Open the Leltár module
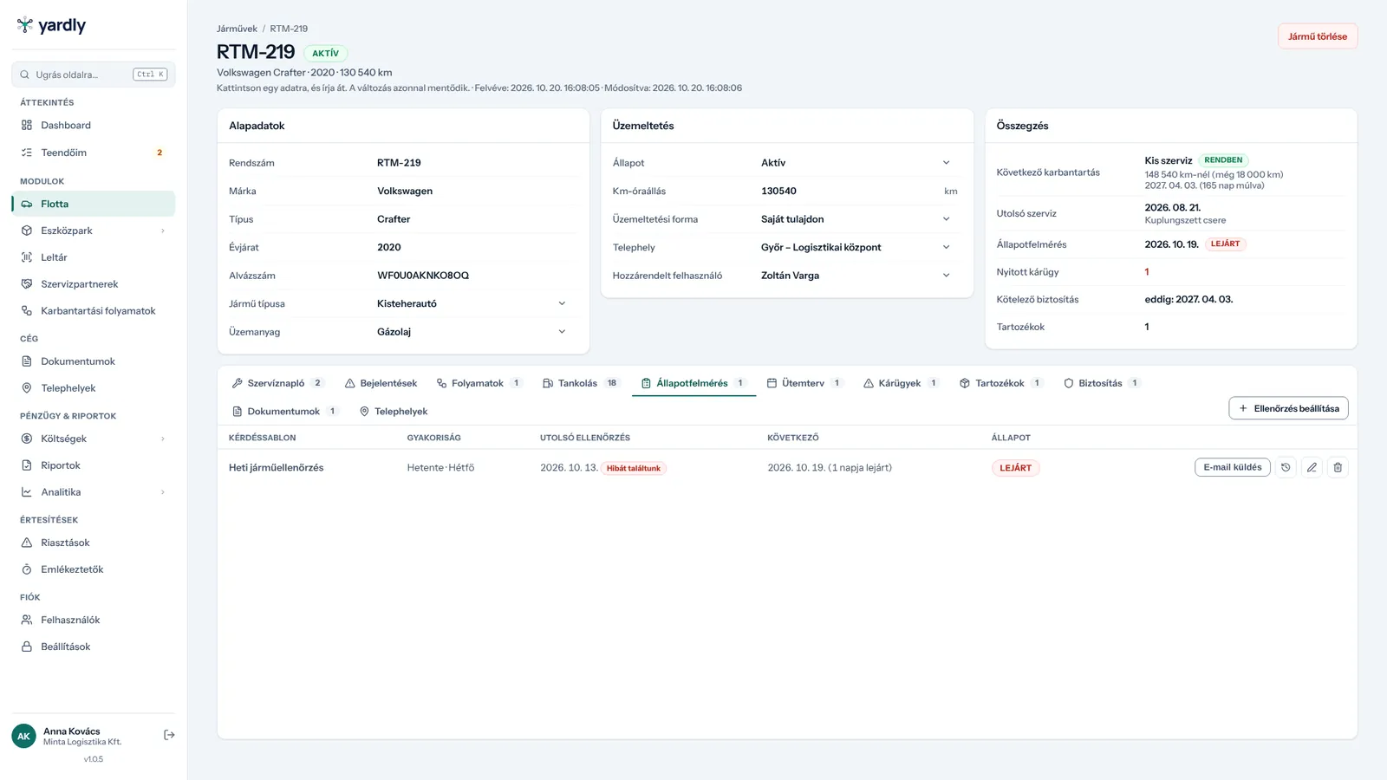The height and width of the screenshot is (780, 1387). tap(94, 257)
